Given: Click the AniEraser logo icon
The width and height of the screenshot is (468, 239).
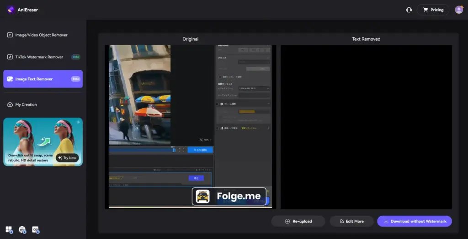Looking at the screenshot, I should [x=11, y=10].
